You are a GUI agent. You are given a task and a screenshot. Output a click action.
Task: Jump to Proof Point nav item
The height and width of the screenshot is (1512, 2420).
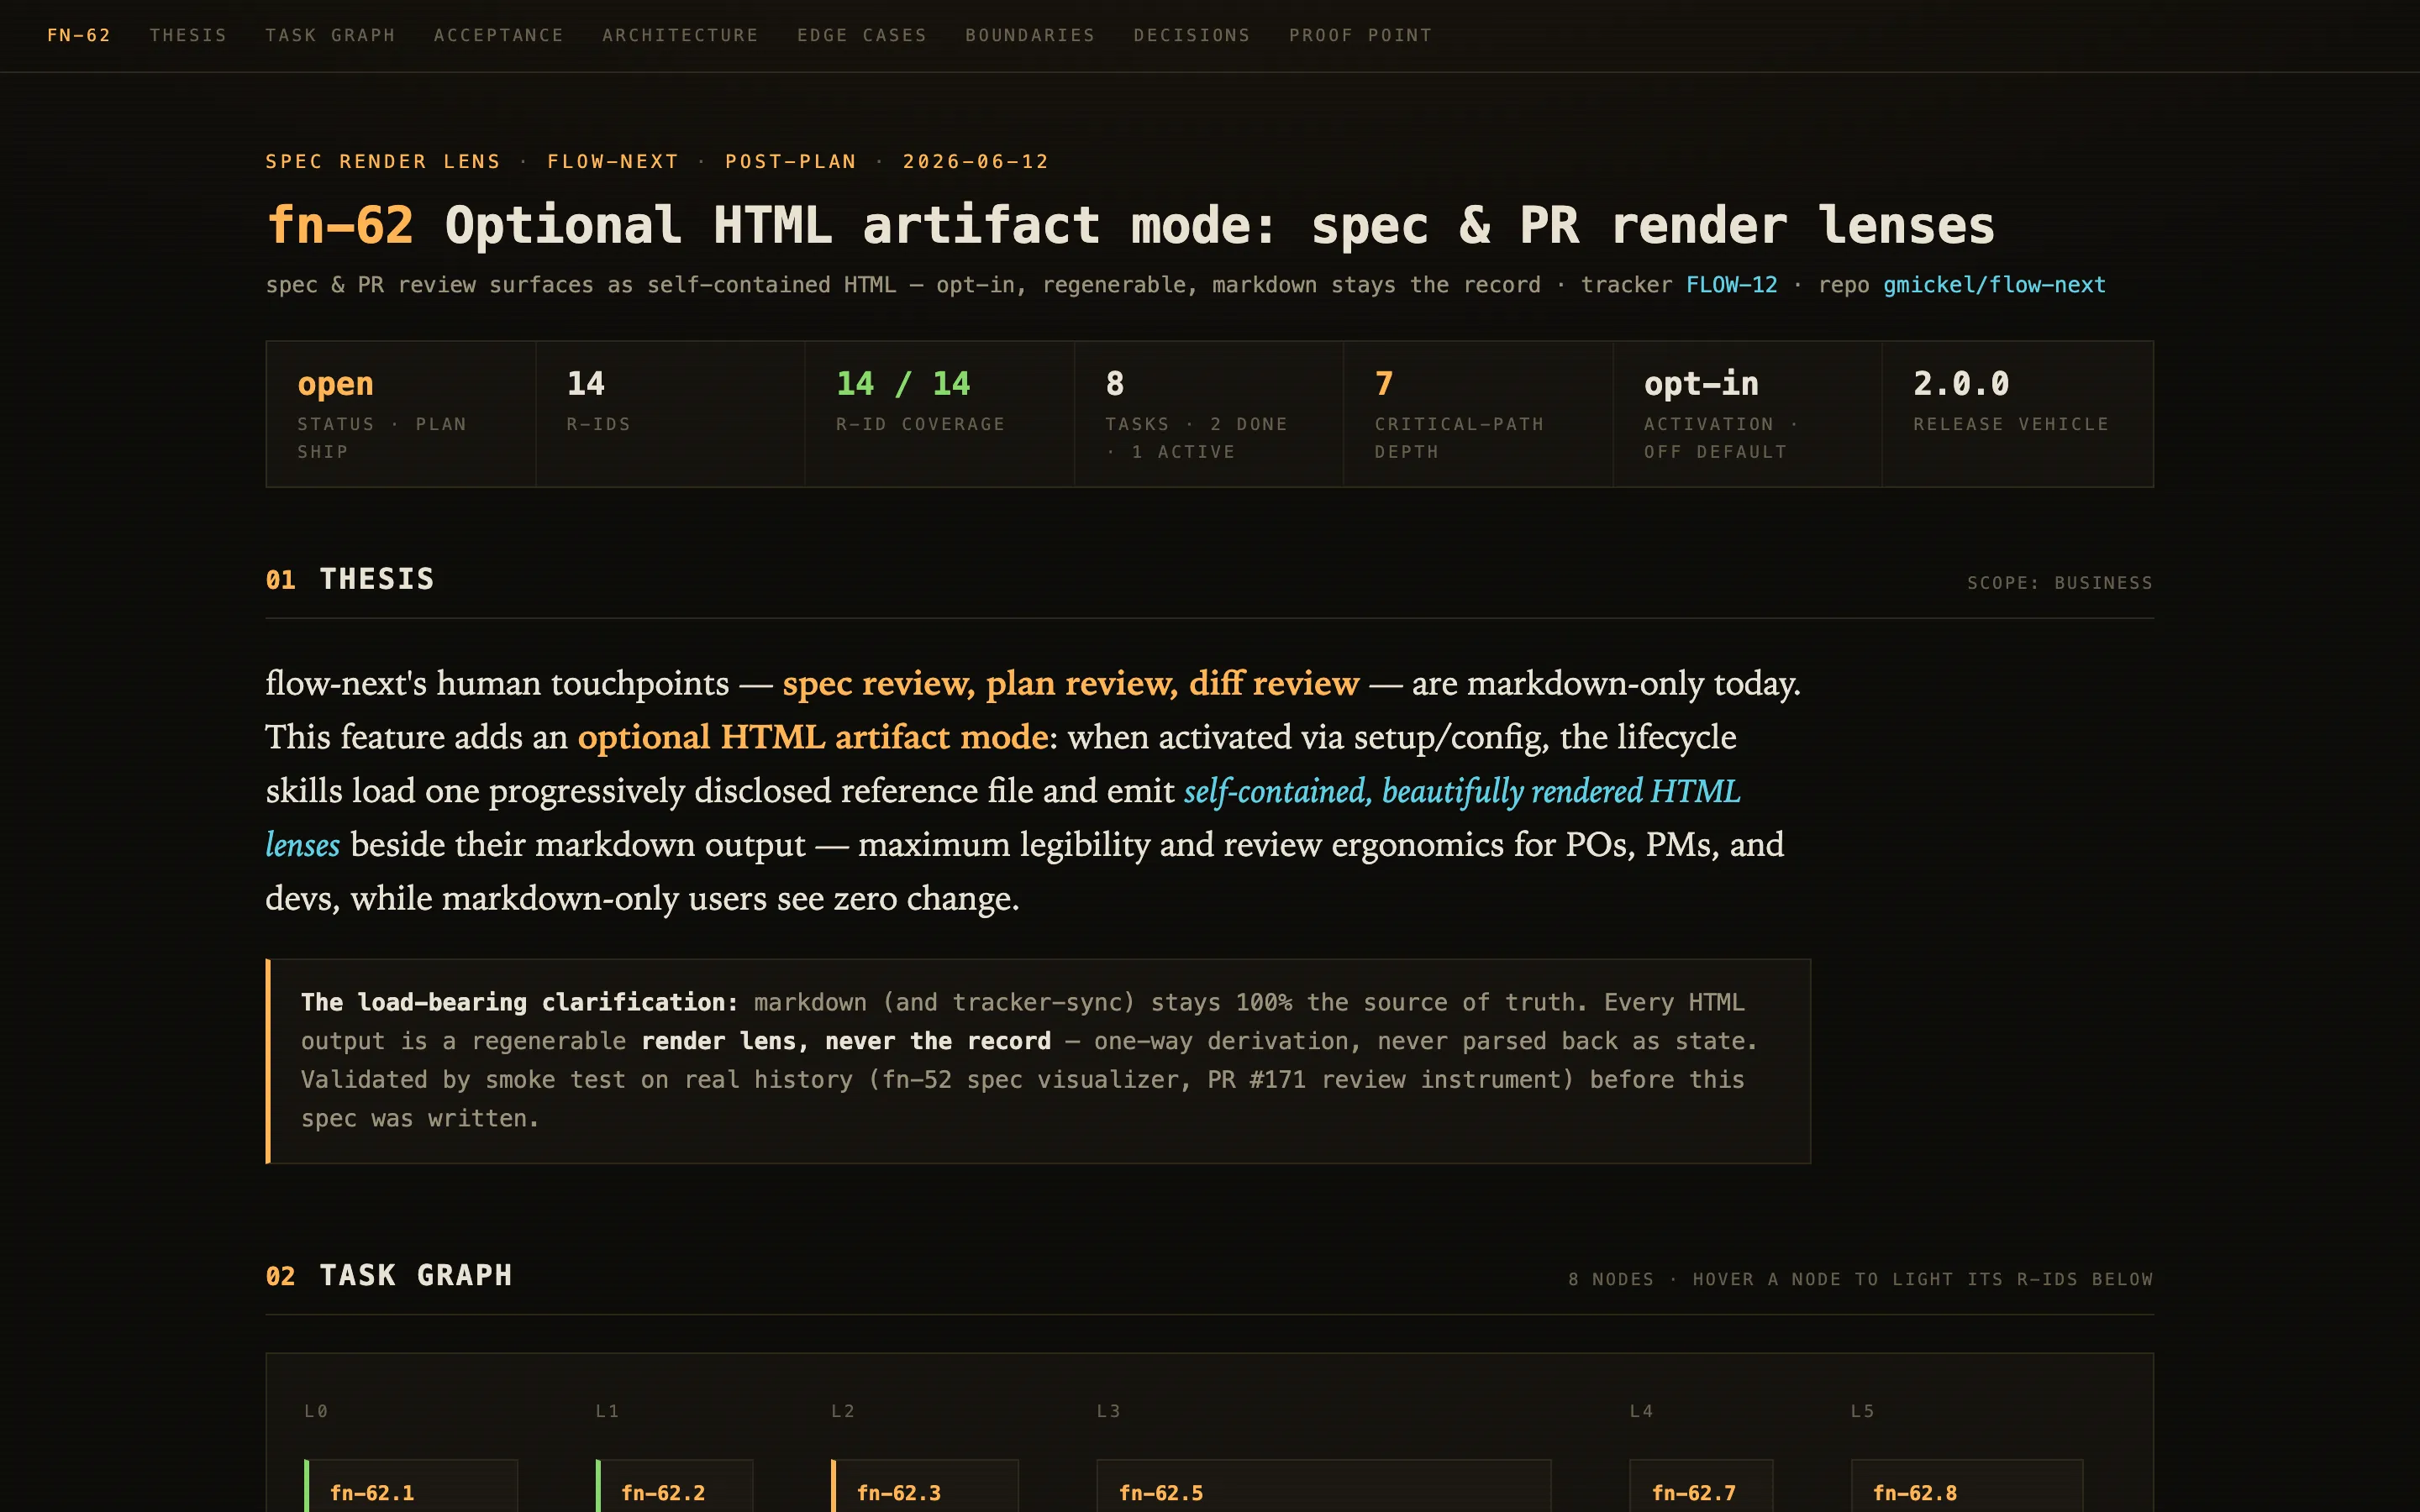coord(1360,35)
